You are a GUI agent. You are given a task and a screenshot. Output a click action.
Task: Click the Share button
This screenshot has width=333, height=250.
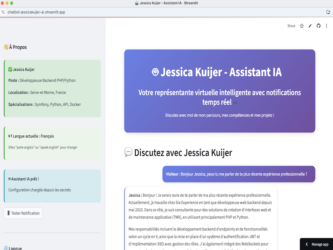[291, 26]
